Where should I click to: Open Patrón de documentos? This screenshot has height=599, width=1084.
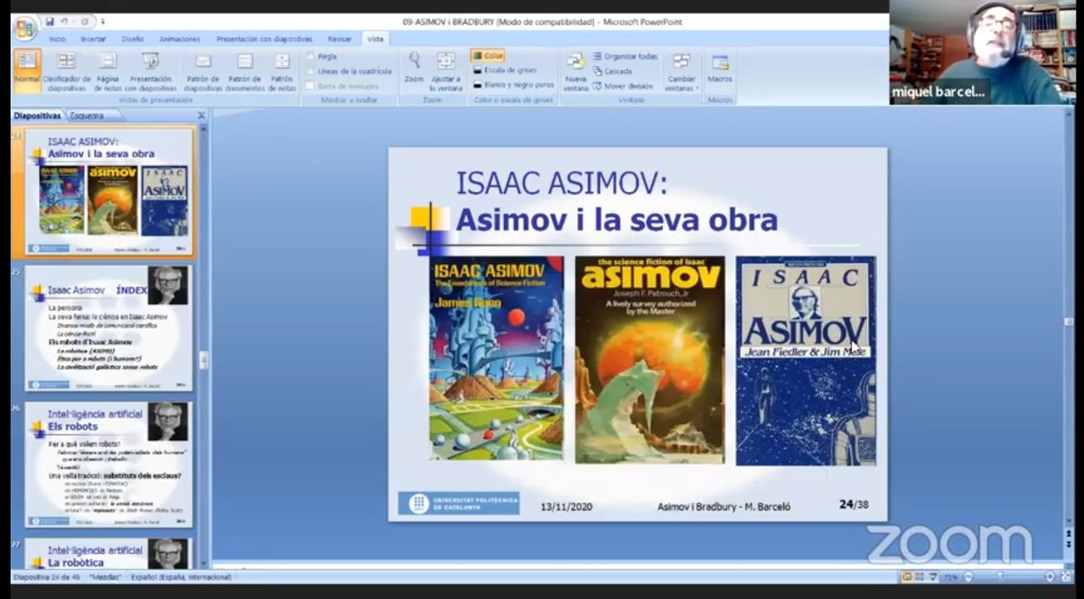coord(245,72)
